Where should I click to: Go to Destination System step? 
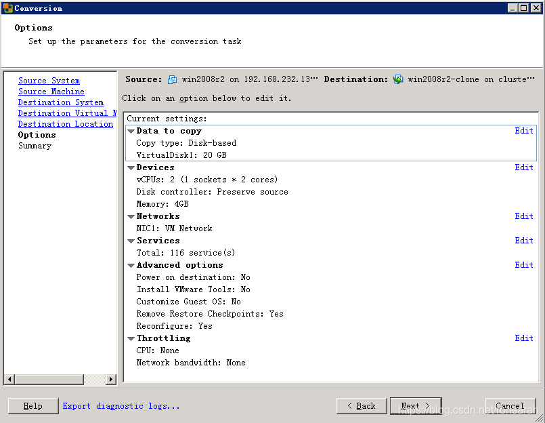[x=61, y=102]
